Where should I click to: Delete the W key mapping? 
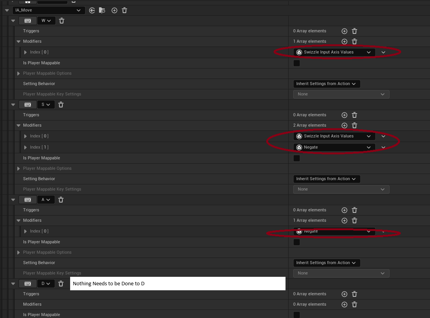point(62,21)
